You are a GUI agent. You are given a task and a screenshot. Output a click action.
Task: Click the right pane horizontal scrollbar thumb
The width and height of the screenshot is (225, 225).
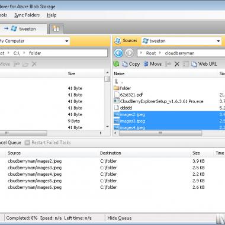[160, 133]
